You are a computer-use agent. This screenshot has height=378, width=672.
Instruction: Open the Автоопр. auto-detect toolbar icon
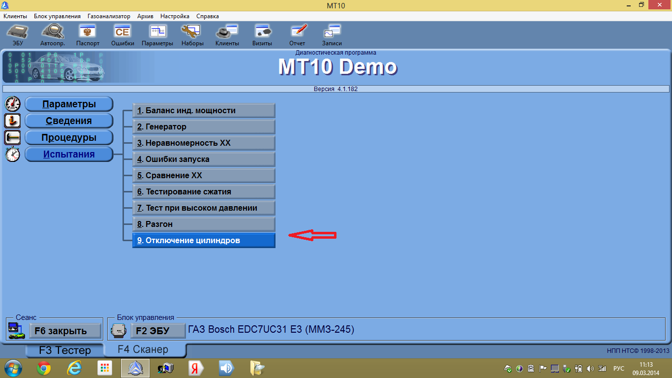point(53,32)
